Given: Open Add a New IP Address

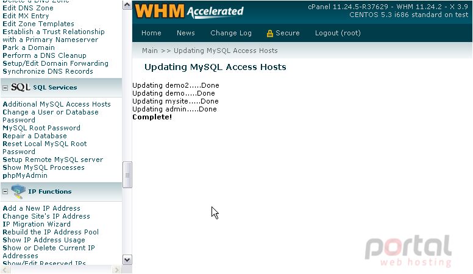Looking at the screenshot, I should pos(41,208).
